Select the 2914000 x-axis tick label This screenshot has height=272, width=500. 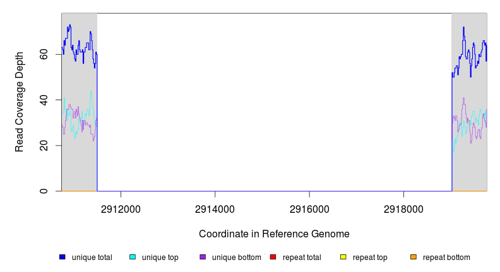pyautogui.click(x=215, y=209)
